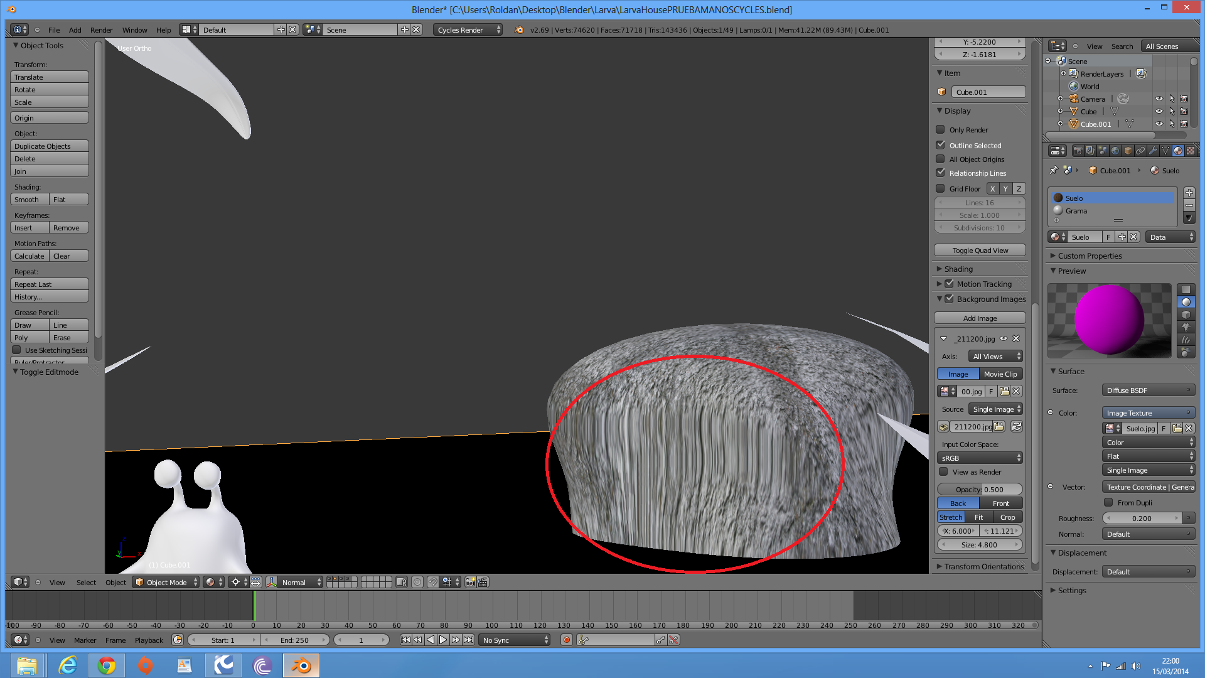Open the Playback menu in timeline header
Viewport: 1205px width, 678px height.
point(149,640)
